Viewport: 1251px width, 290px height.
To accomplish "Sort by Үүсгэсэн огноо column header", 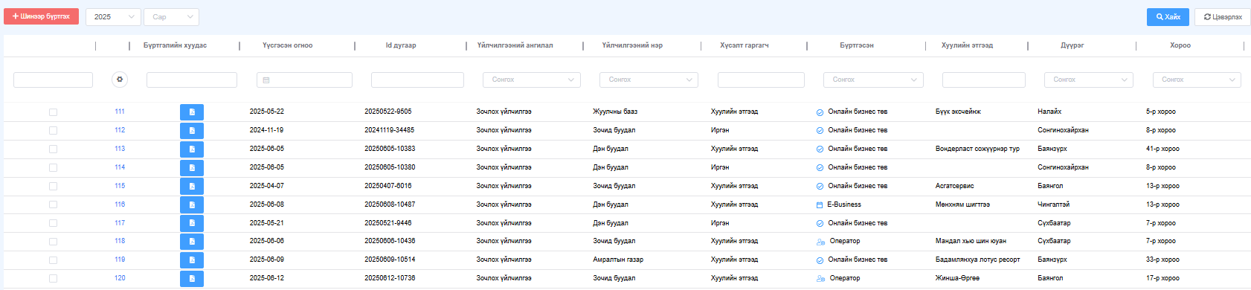I will [x=287, y=45].
